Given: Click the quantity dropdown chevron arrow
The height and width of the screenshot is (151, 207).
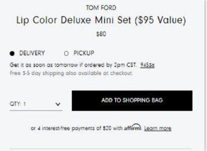Looking at the screenshot, I should [58, 104].
